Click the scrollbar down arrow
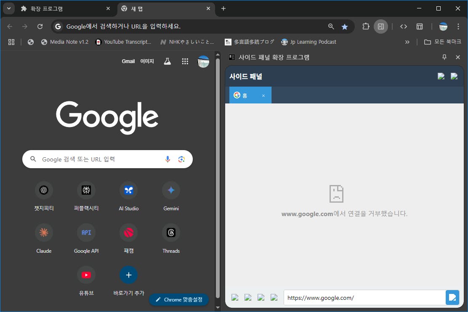The height and width of the screenshot is (312, 468). coord(218,307)
